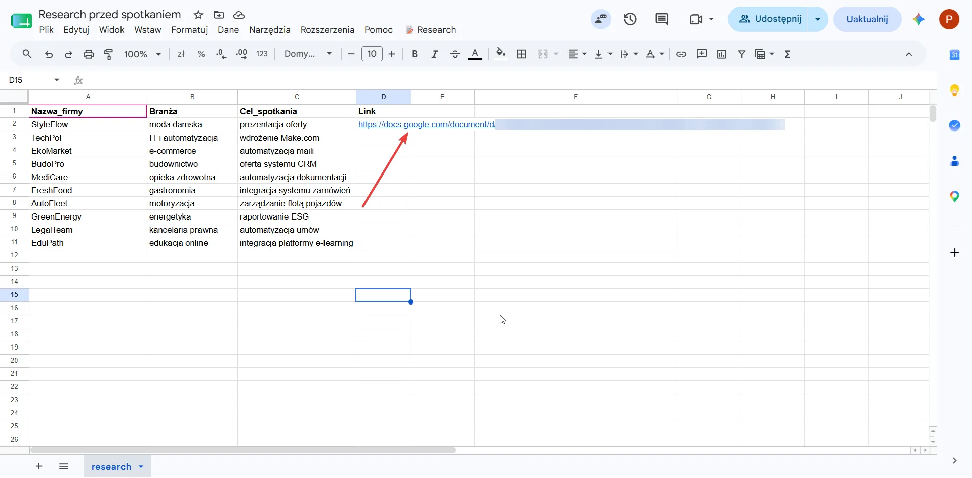Open the 123 number format menu
Image resolution: width=972 pixels, height=478 pixels.
[262, 54]
